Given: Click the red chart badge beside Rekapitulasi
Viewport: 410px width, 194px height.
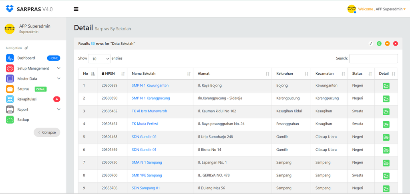Looking at the screenshot, I should click(x=57, y=99).
